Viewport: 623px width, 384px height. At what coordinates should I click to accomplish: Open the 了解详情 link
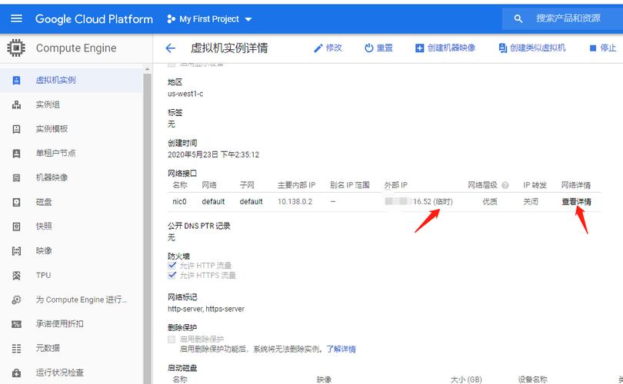click(x=341, y=349)
